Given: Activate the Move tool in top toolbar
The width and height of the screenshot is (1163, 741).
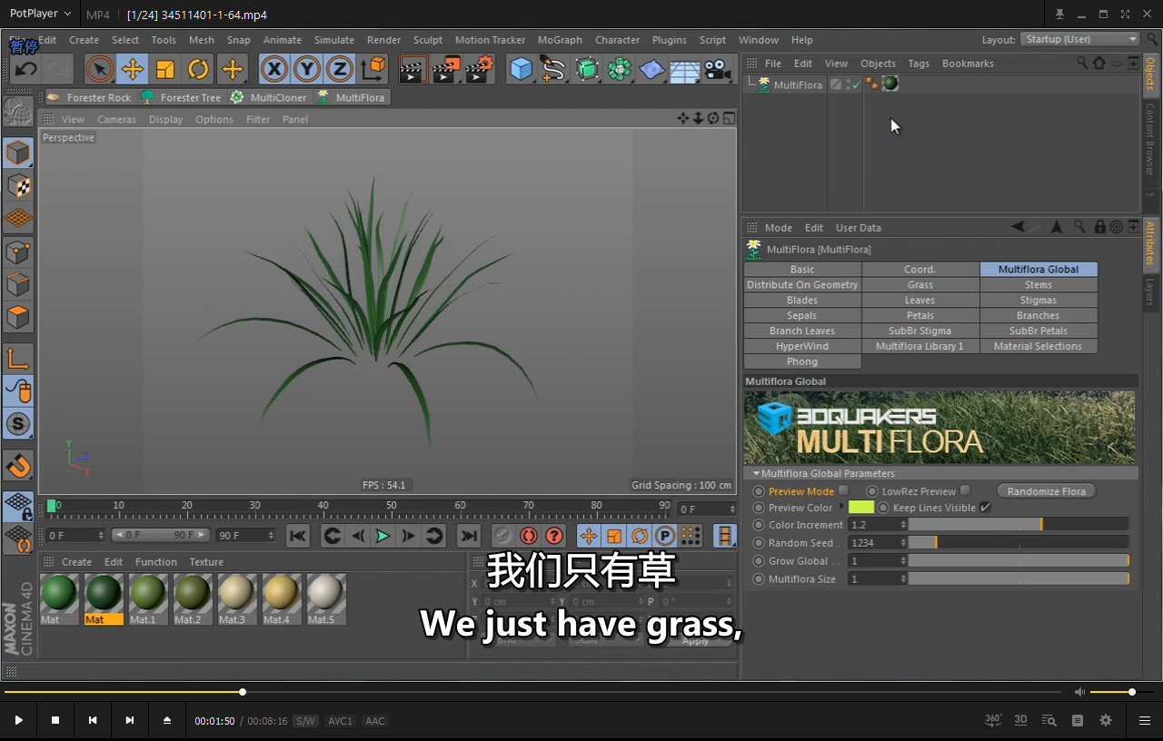Looking at the screenshot, I should [133, 69].
